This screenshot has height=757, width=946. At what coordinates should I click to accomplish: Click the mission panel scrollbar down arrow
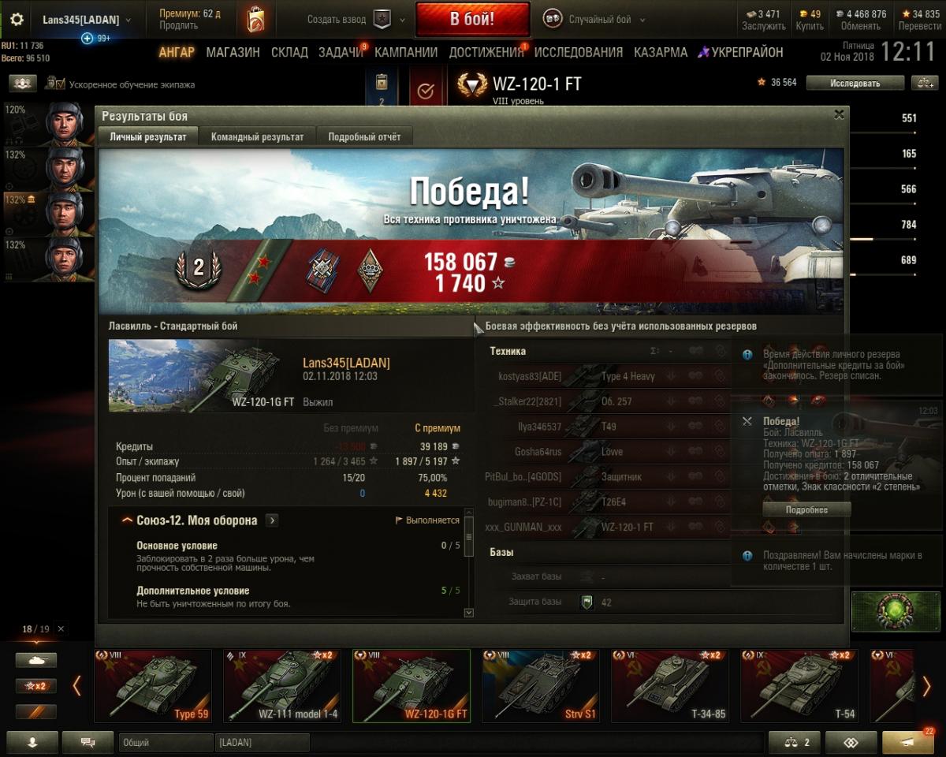[469, 612]
